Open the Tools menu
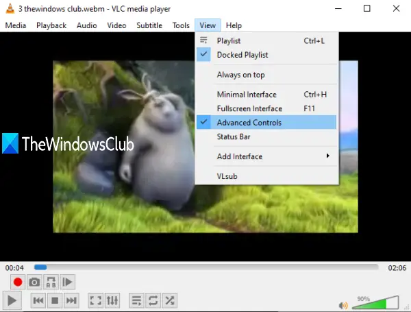 (x=181, y=25)
